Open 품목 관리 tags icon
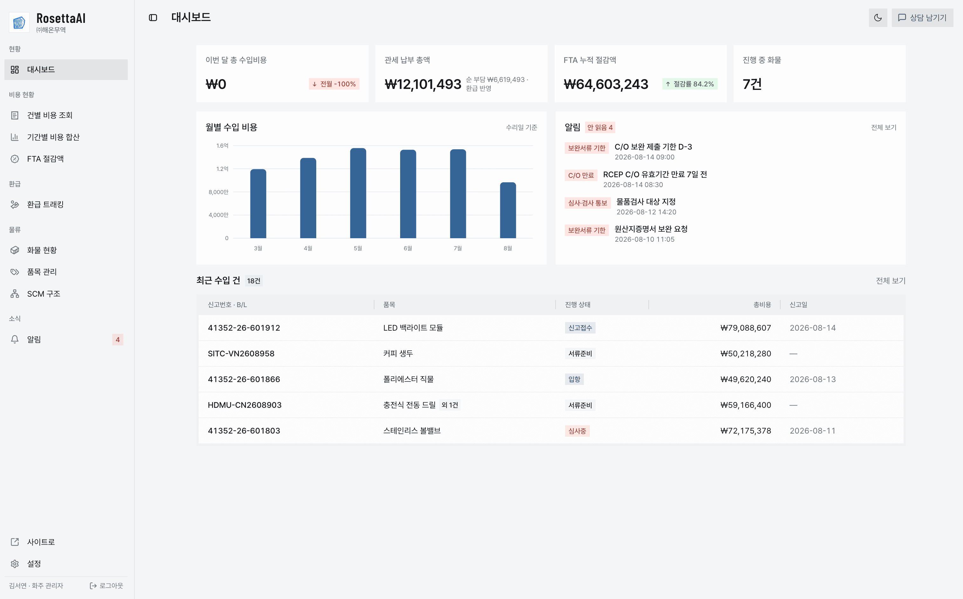The height and width of the screenshot is (599, 963). (15, 272)
